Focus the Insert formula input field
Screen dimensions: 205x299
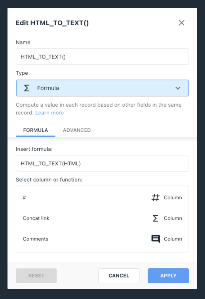(x=102, y=163)
